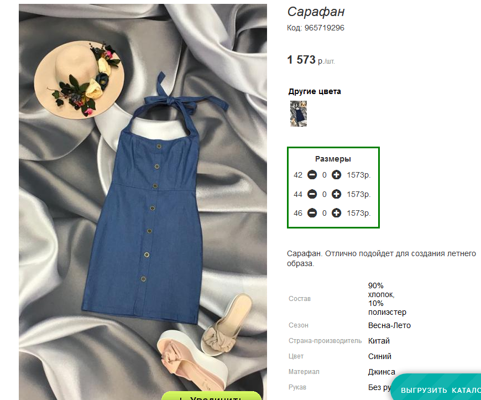Screen dimensions: 481x400
Task: Select the other color thumbnail
Action: click(299, 113)
